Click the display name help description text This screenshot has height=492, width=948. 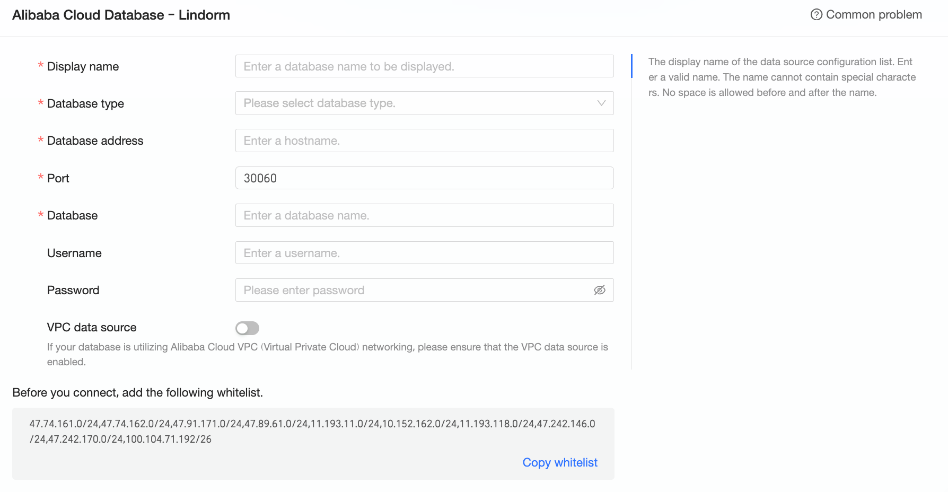782,77
